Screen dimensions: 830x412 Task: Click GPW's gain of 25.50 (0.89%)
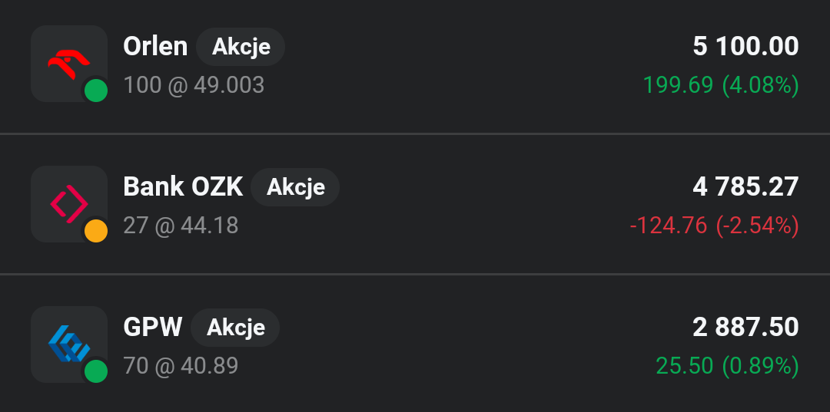click(x=727, y=366)
